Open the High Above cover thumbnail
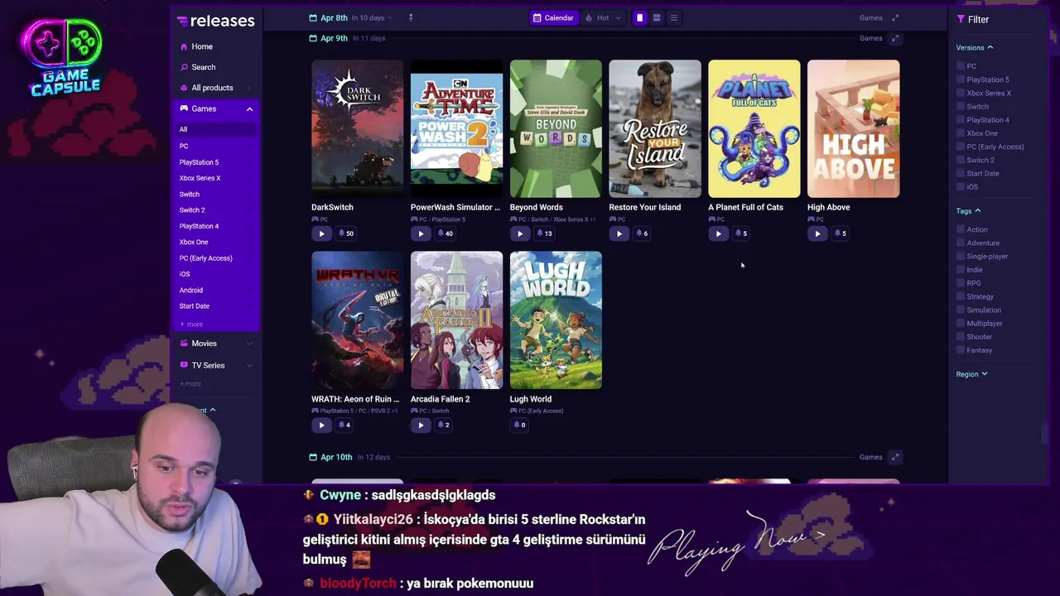This screenshot has width=1060, height=596. [853, 128]
